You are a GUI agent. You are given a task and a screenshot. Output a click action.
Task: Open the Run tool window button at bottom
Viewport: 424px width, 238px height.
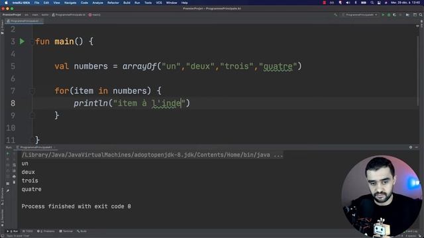[x=13, y=231]
